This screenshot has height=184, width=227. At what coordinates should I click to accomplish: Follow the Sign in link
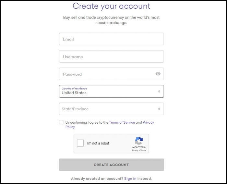point(130,178)
